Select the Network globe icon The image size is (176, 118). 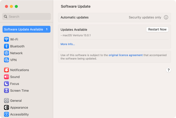tap(6, 53)
